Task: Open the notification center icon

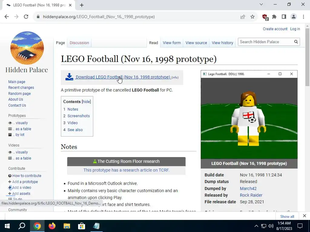Action: click(x=300, y=226)
